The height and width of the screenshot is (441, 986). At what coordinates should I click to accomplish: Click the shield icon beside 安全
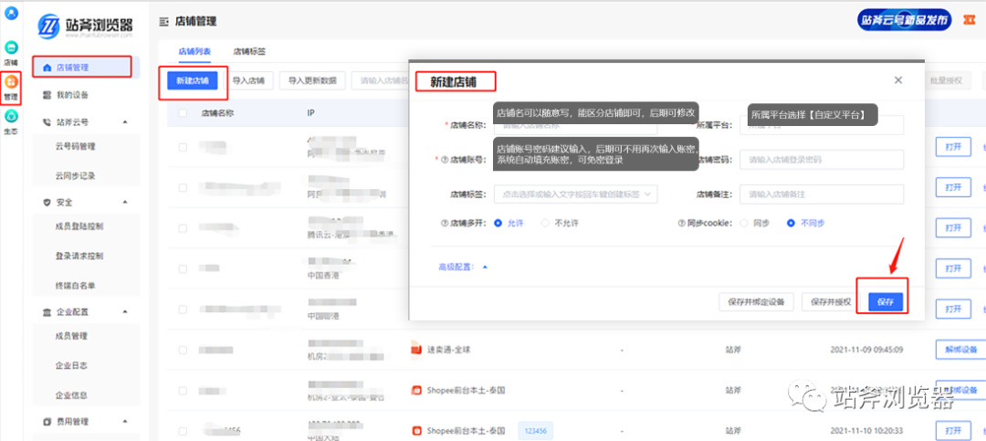pos(46,203)
